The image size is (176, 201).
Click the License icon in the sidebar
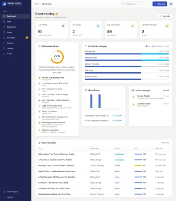coord(4,48)
